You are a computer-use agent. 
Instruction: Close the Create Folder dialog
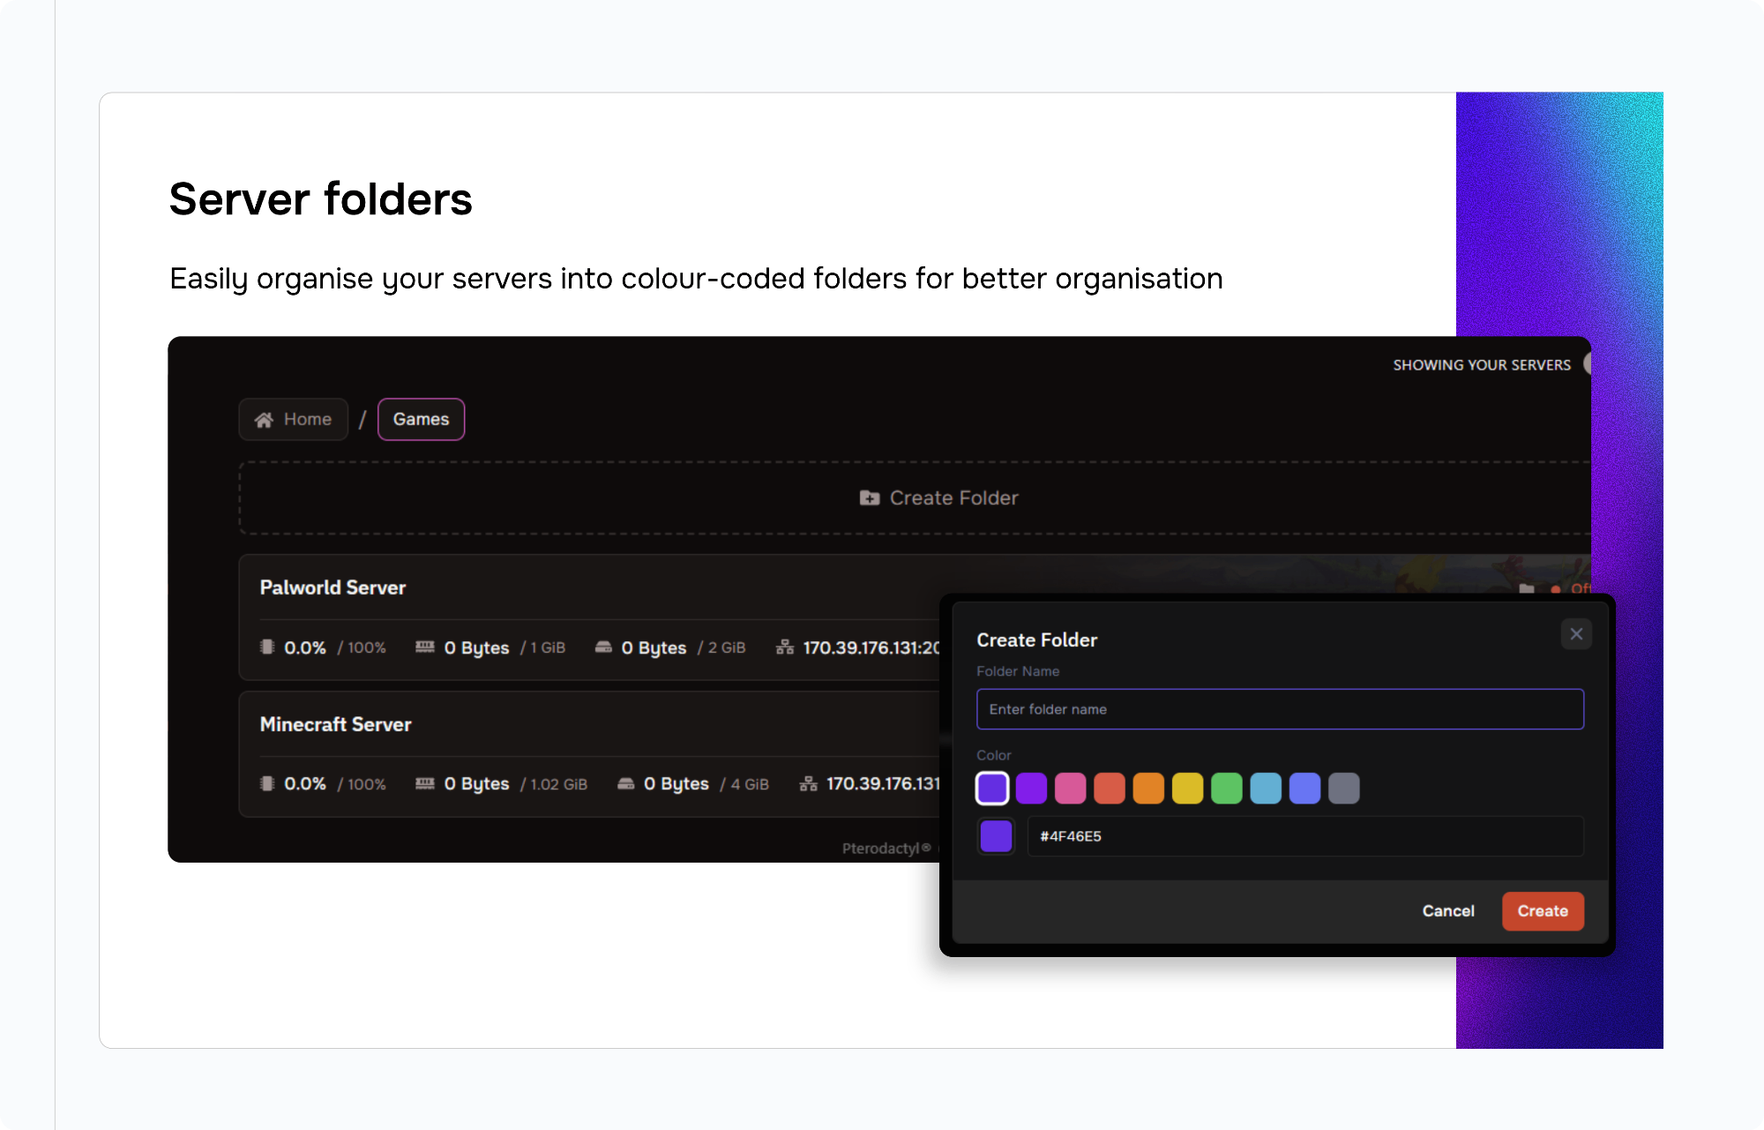click(1576, 634)
